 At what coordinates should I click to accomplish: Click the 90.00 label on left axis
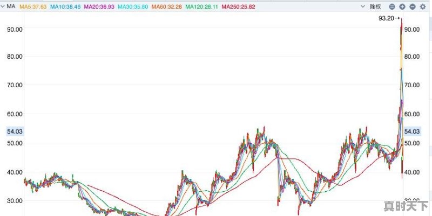pyautogui.click(x=14, y=29)
